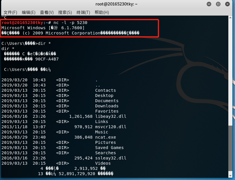
Task: Click the date 2016/03/29
Action: (x=14, y=137)
